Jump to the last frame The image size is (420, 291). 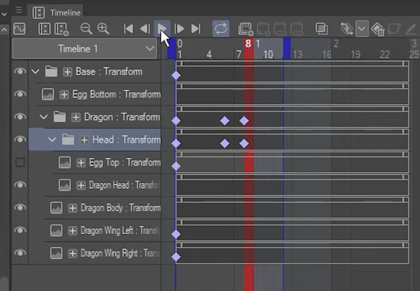[196, 28]
